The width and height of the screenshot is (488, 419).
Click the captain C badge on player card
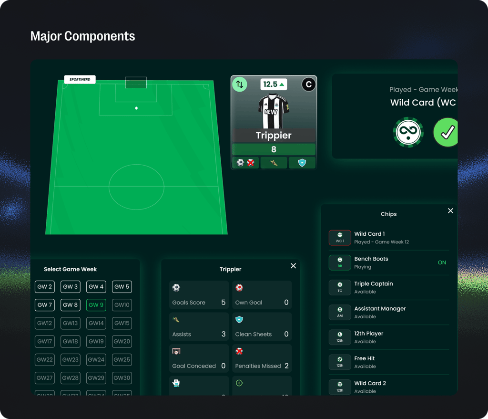pyautogui.click(x=308, y=84)
